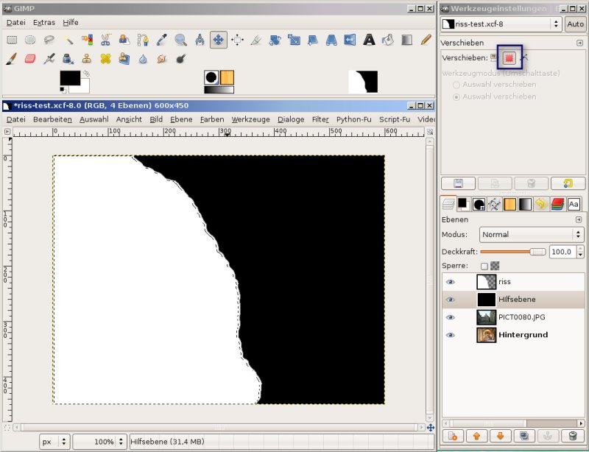This screenshot has width=589, height=452.
Task: Click the new layer button
Action: coord(454,436)
